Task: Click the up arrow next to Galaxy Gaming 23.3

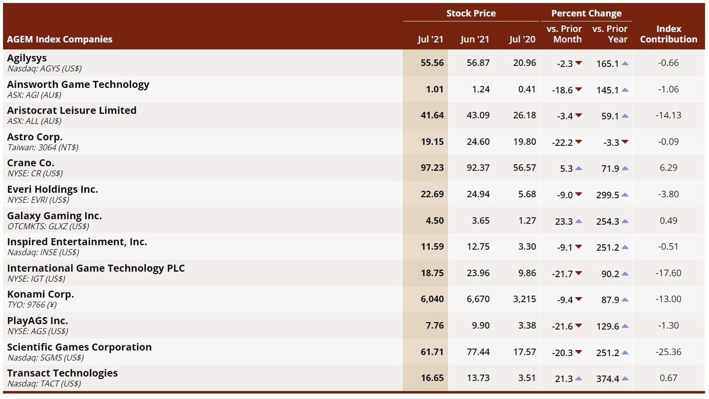Action: [x=578, y=221]
